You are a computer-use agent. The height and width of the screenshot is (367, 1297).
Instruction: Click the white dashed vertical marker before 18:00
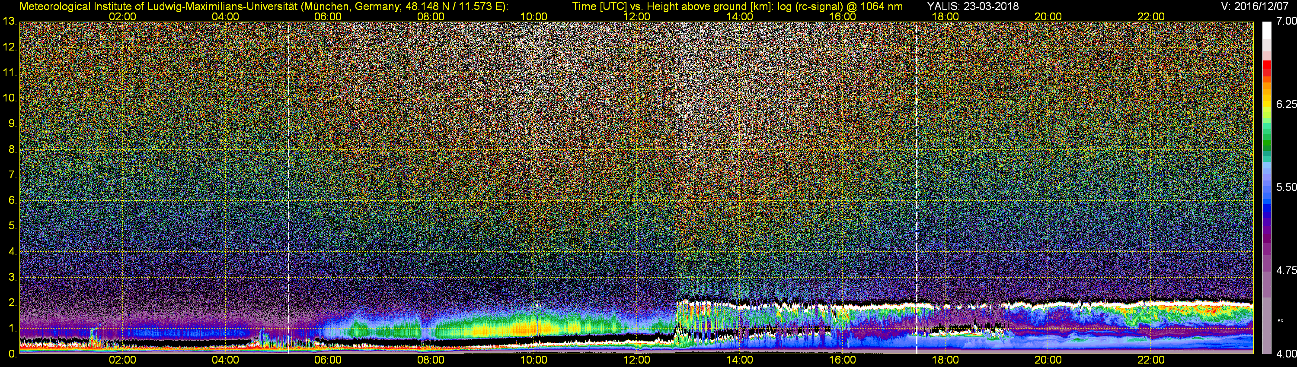(x=917, y=187)
